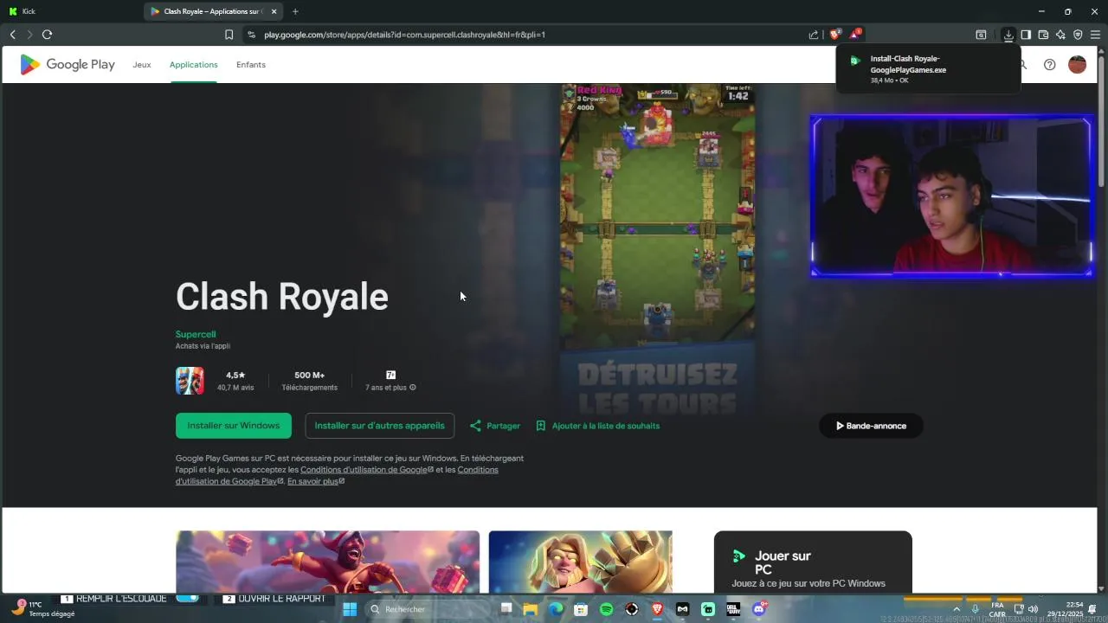Open the golden king screenshot thumbnail
This screenshot has height=623, width=1108.
pyautogui.click(x=580, y=562)
